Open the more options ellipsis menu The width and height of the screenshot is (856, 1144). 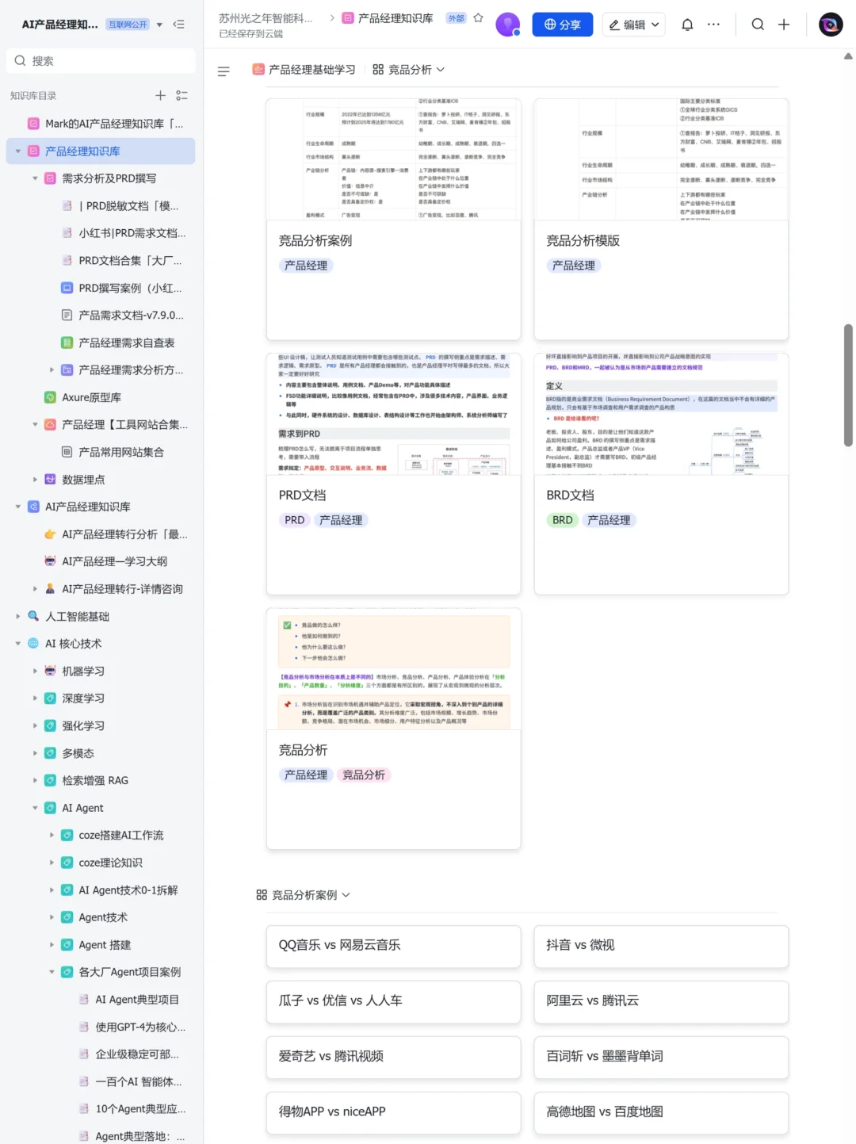click(713, 25)
